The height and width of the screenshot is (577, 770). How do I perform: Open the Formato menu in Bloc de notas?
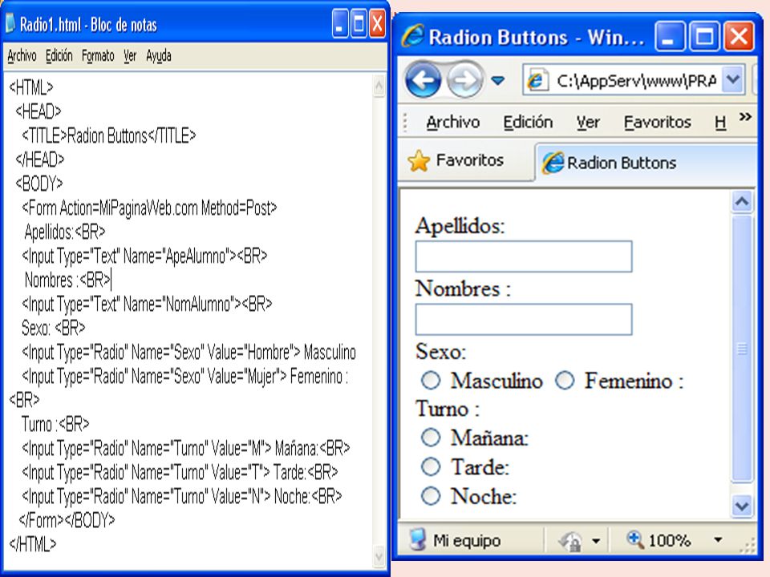98,56
